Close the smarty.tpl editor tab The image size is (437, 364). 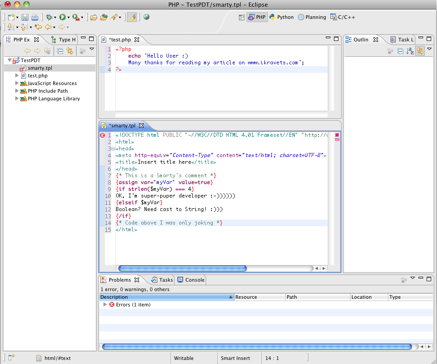pos(141,126)
